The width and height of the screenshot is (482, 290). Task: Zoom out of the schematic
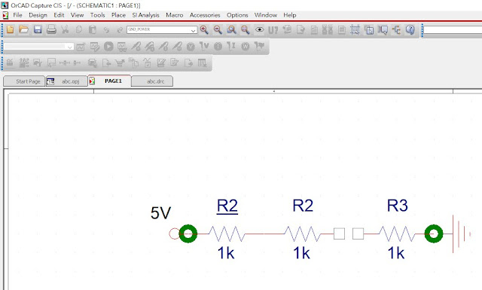tap(218, 30)
